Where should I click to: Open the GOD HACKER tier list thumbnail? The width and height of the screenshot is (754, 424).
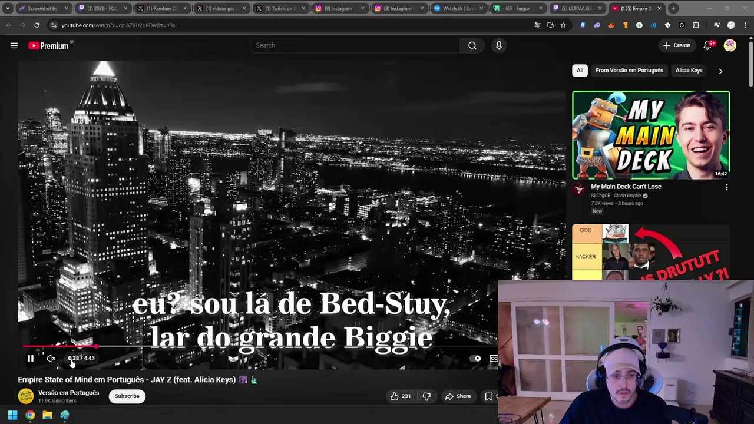651,252
